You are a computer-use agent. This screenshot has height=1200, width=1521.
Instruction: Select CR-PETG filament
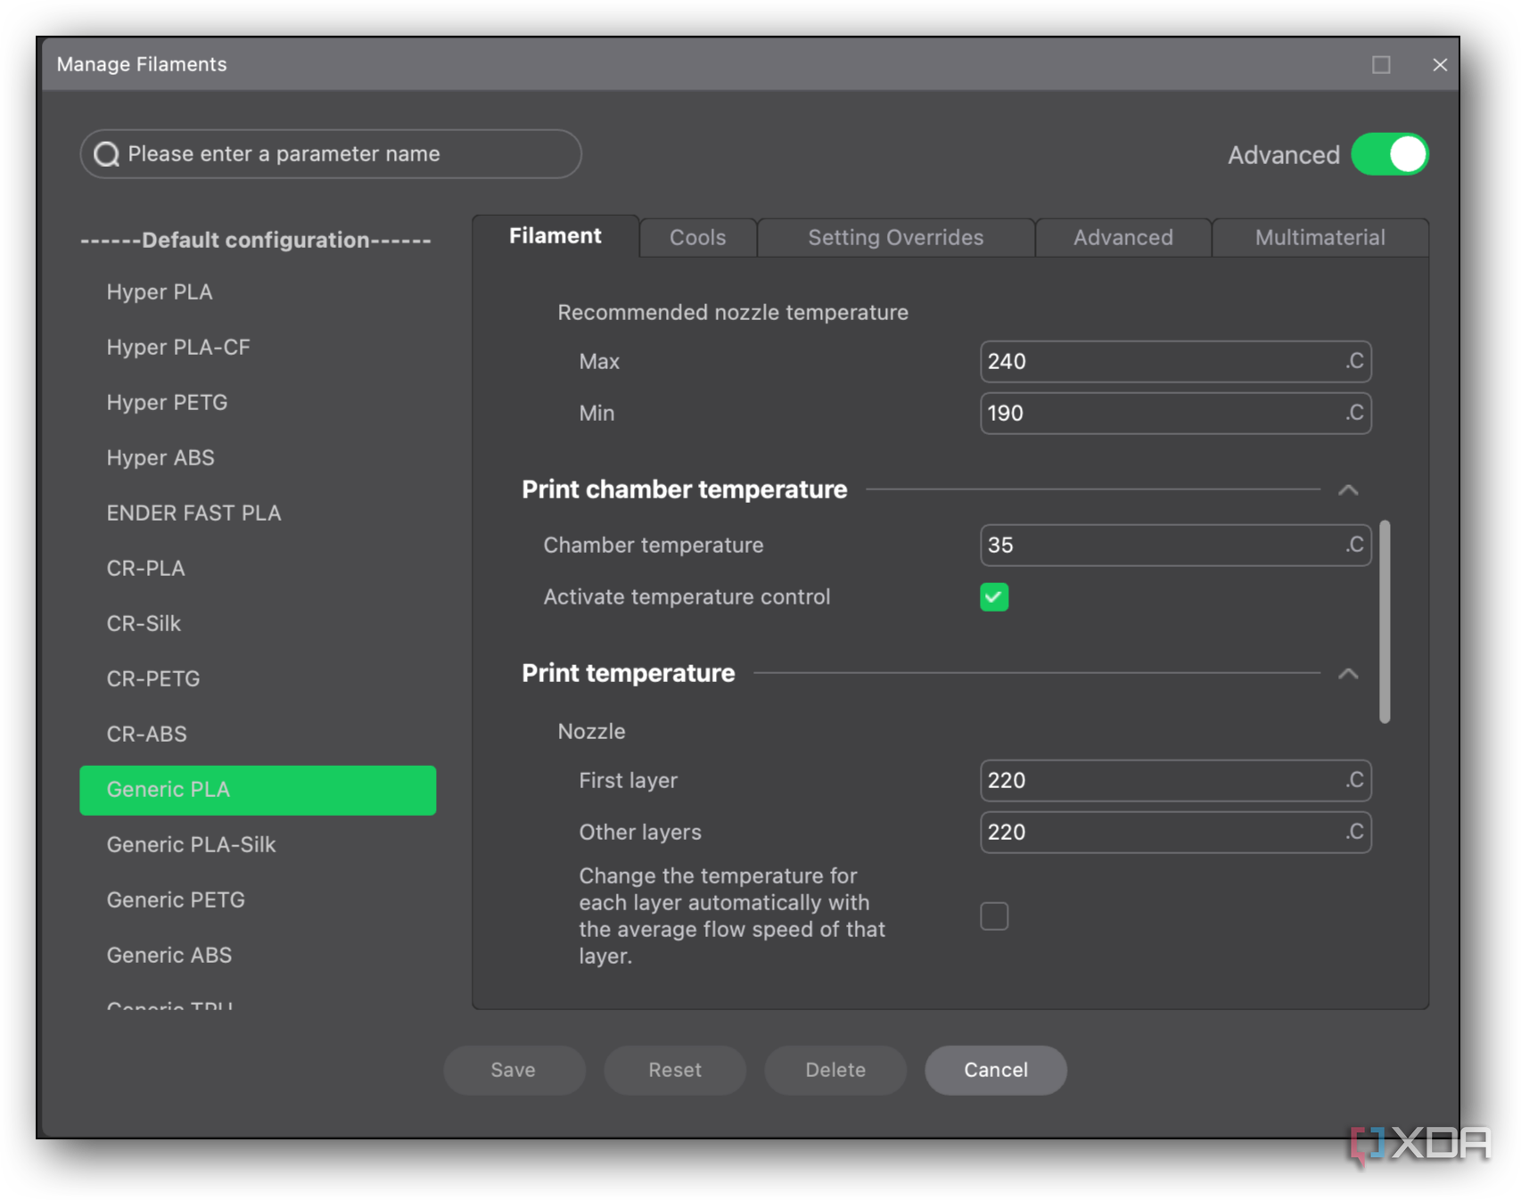(258, 679)
